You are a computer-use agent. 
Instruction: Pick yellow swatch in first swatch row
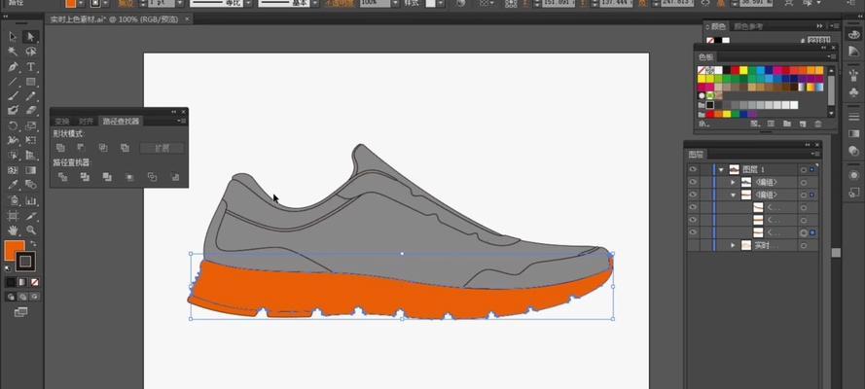tap(743, 70)
